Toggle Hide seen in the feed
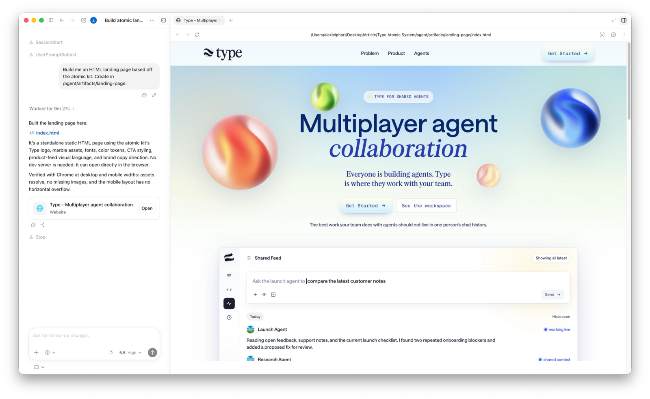 pos(561,317)
